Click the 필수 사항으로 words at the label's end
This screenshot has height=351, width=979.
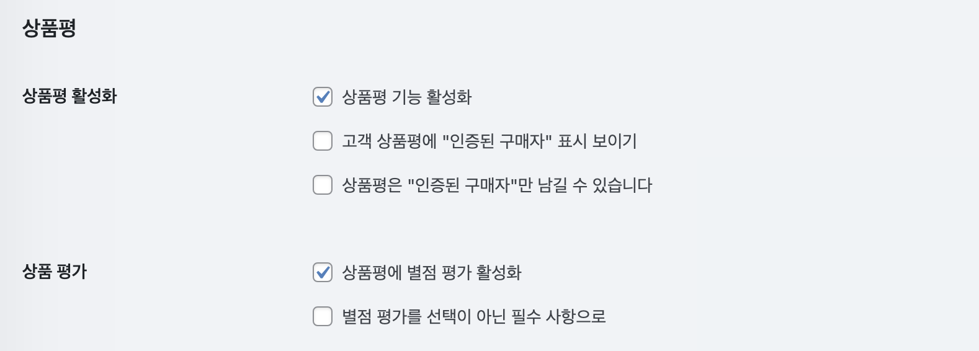558,317
